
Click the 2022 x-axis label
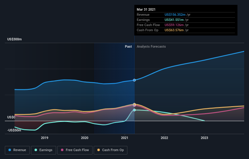164,138
